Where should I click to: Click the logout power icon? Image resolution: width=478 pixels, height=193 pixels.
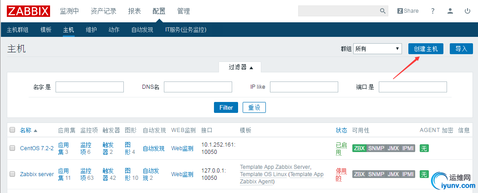(468, 11)
